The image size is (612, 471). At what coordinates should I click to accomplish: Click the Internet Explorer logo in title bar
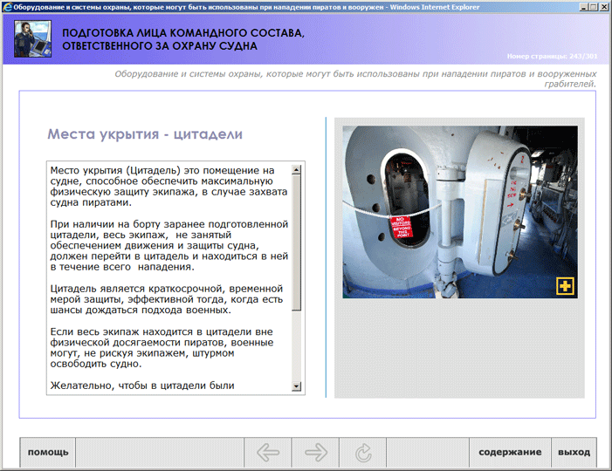[7, 7]
